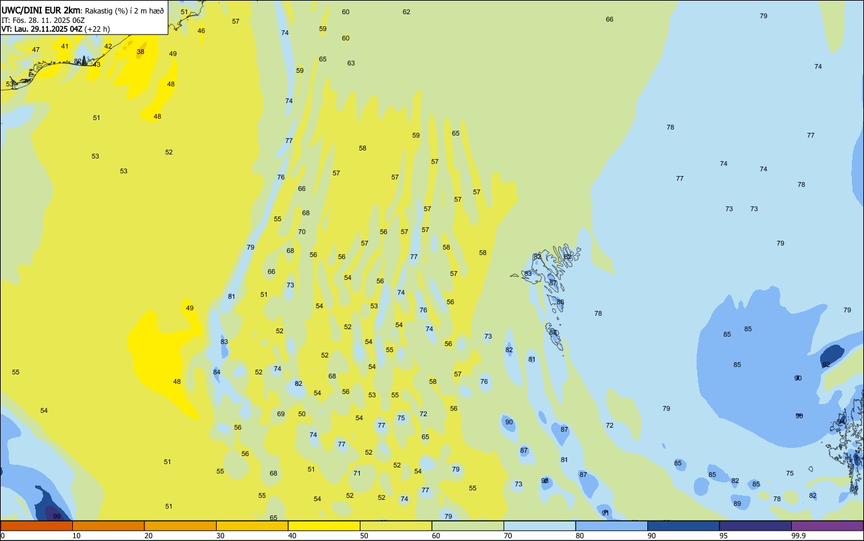Screen dimensions: 864x541
Task: Click the humidity value 63 on the map
Action: tap(351, 63)
